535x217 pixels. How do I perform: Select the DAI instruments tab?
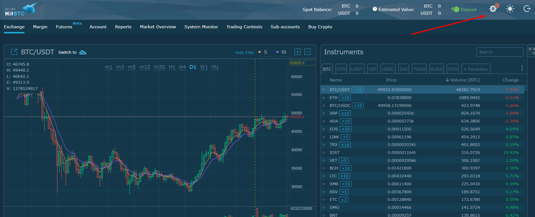coord(404,69)
